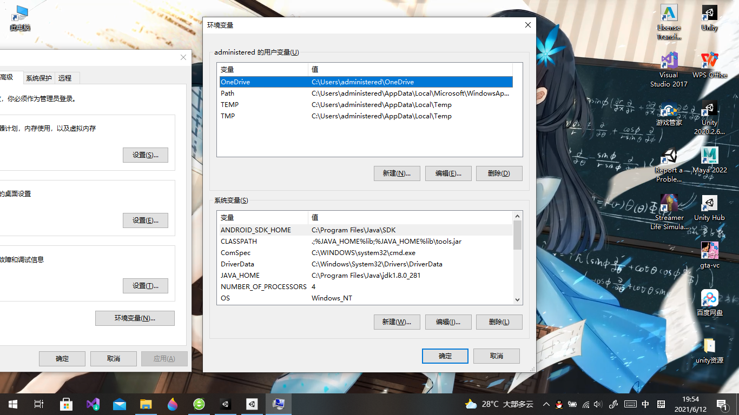Viewport: 739px width, 415px height.
Task: Click 删除(L) for system variables
Action: tap(499, 322)
